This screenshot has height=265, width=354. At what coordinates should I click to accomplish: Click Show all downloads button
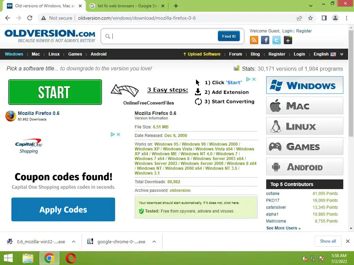tap(328, 241)
